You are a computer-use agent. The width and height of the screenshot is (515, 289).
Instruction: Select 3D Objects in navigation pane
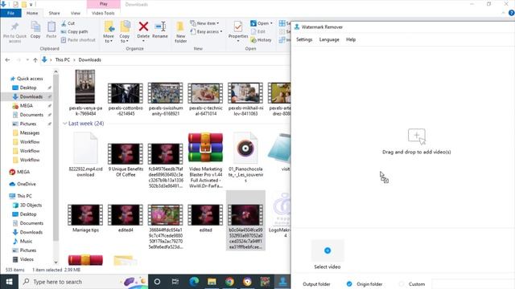(x=31, y=206)
